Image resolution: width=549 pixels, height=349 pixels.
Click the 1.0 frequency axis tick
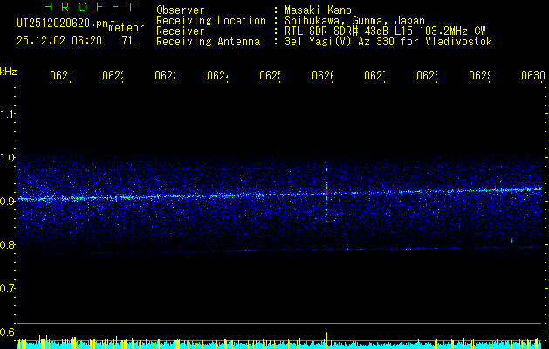pyautogui.click(x=8, y=157)
